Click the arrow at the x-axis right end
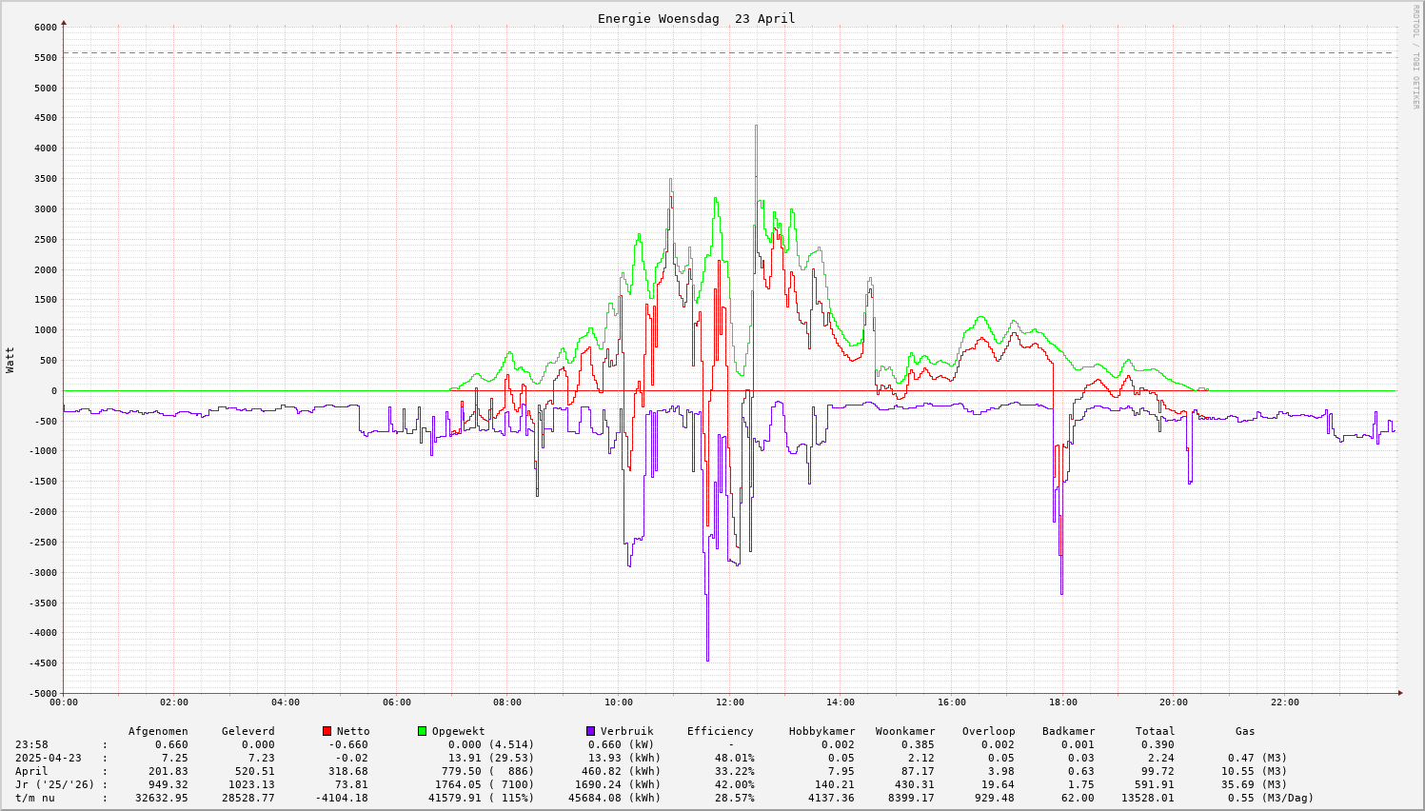This screenshot has width=1425, height=811. [1399, 692]
